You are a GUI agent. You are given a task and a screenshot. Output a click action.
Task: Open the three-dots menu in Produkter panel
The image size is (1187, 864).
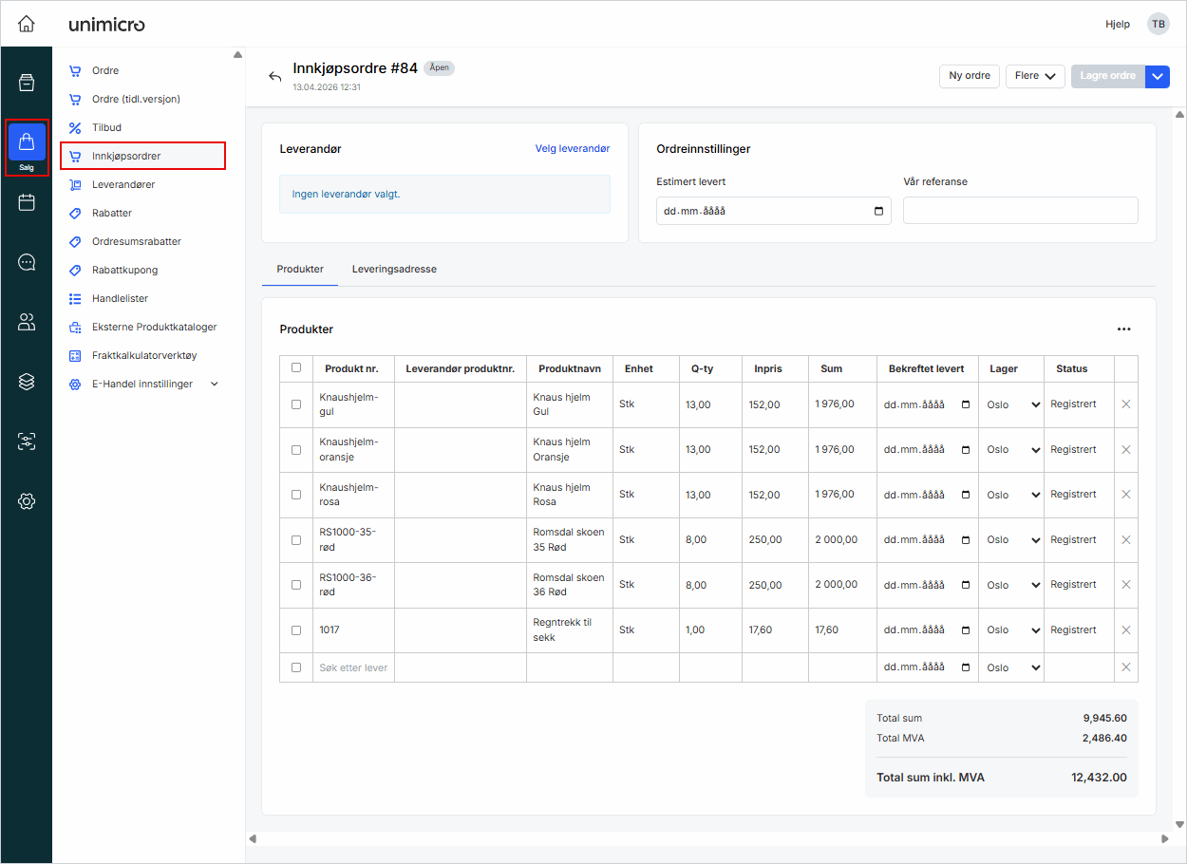1124,329
